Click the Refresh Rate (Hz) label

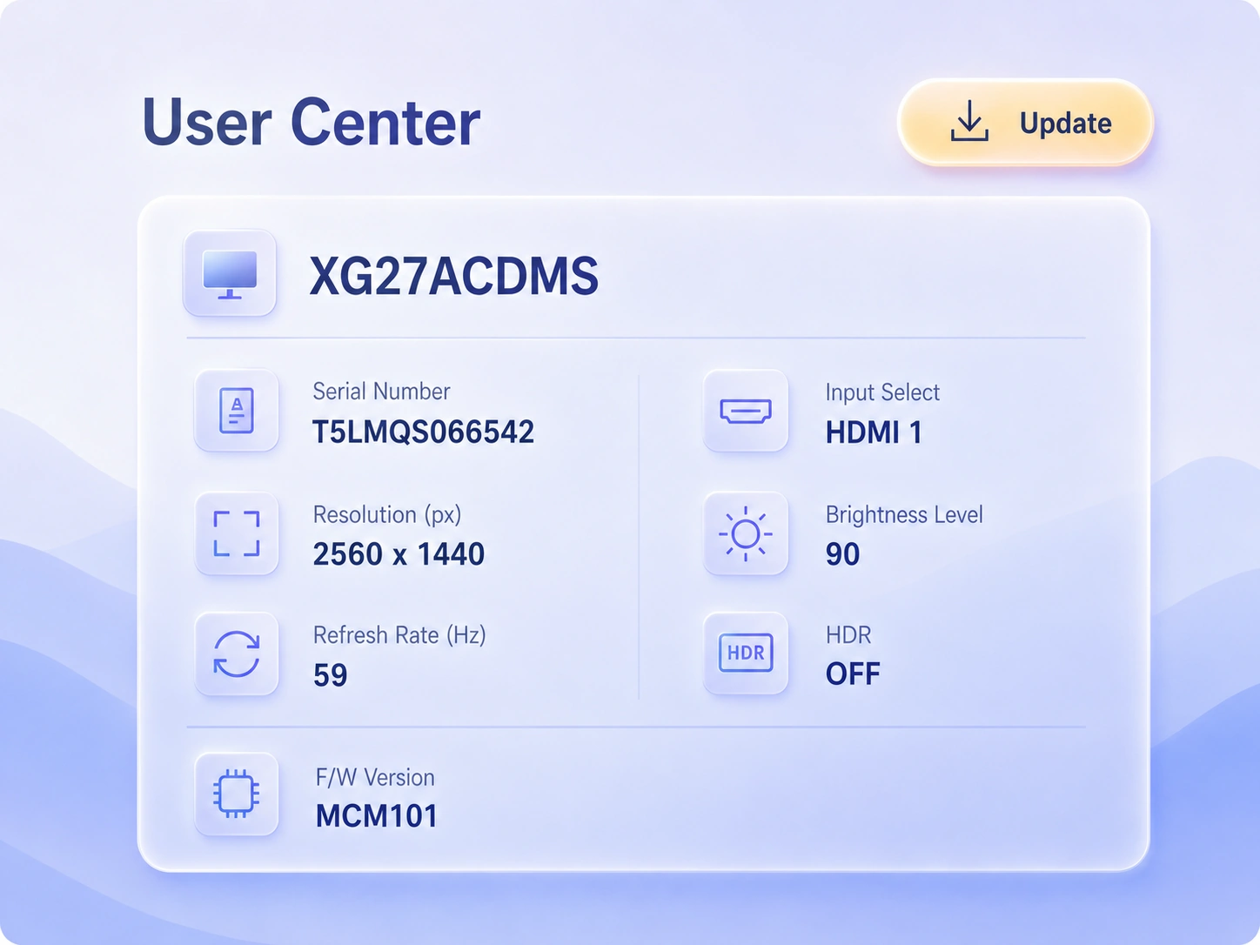pos(399,635)
